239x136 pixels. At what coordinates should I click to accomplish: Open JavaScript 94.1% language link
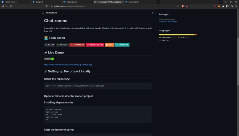pos(167,38)
